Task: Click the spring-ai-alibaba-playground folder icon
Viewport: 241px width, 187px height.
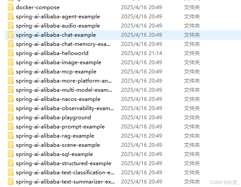Action: [11, 118]
